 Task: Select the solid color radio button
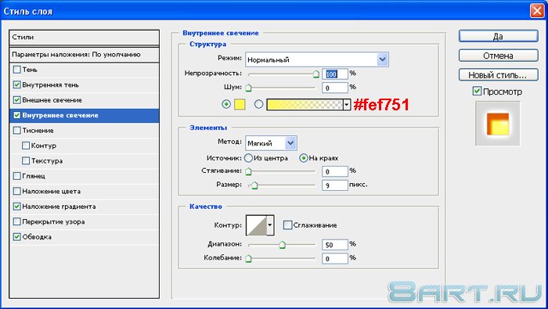coord(226,104)
